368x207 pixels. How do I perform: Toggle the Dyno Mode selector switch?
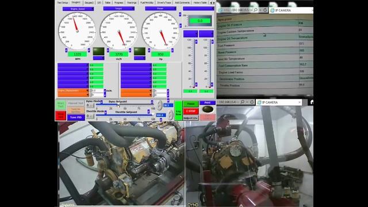pyautogui.click(x=90, y=106)
